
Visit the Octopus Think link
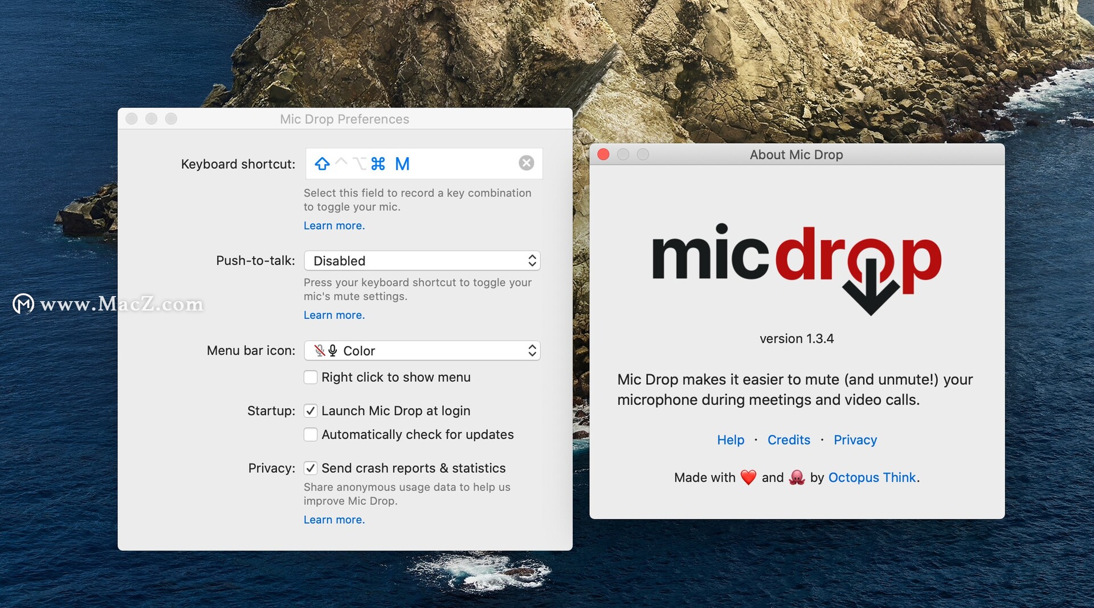872,478
